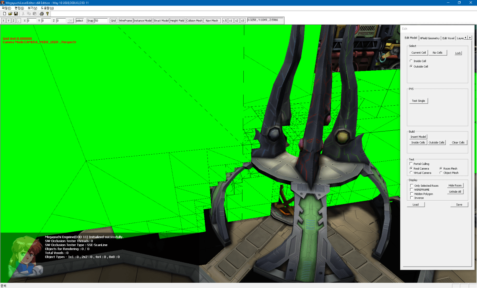Check the Only Selected Room option
Viewport: 477px width, 288px height.
411,186
